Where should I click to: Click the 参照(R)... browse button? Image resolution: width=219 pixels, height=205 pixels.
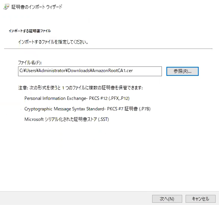point(183,71)
